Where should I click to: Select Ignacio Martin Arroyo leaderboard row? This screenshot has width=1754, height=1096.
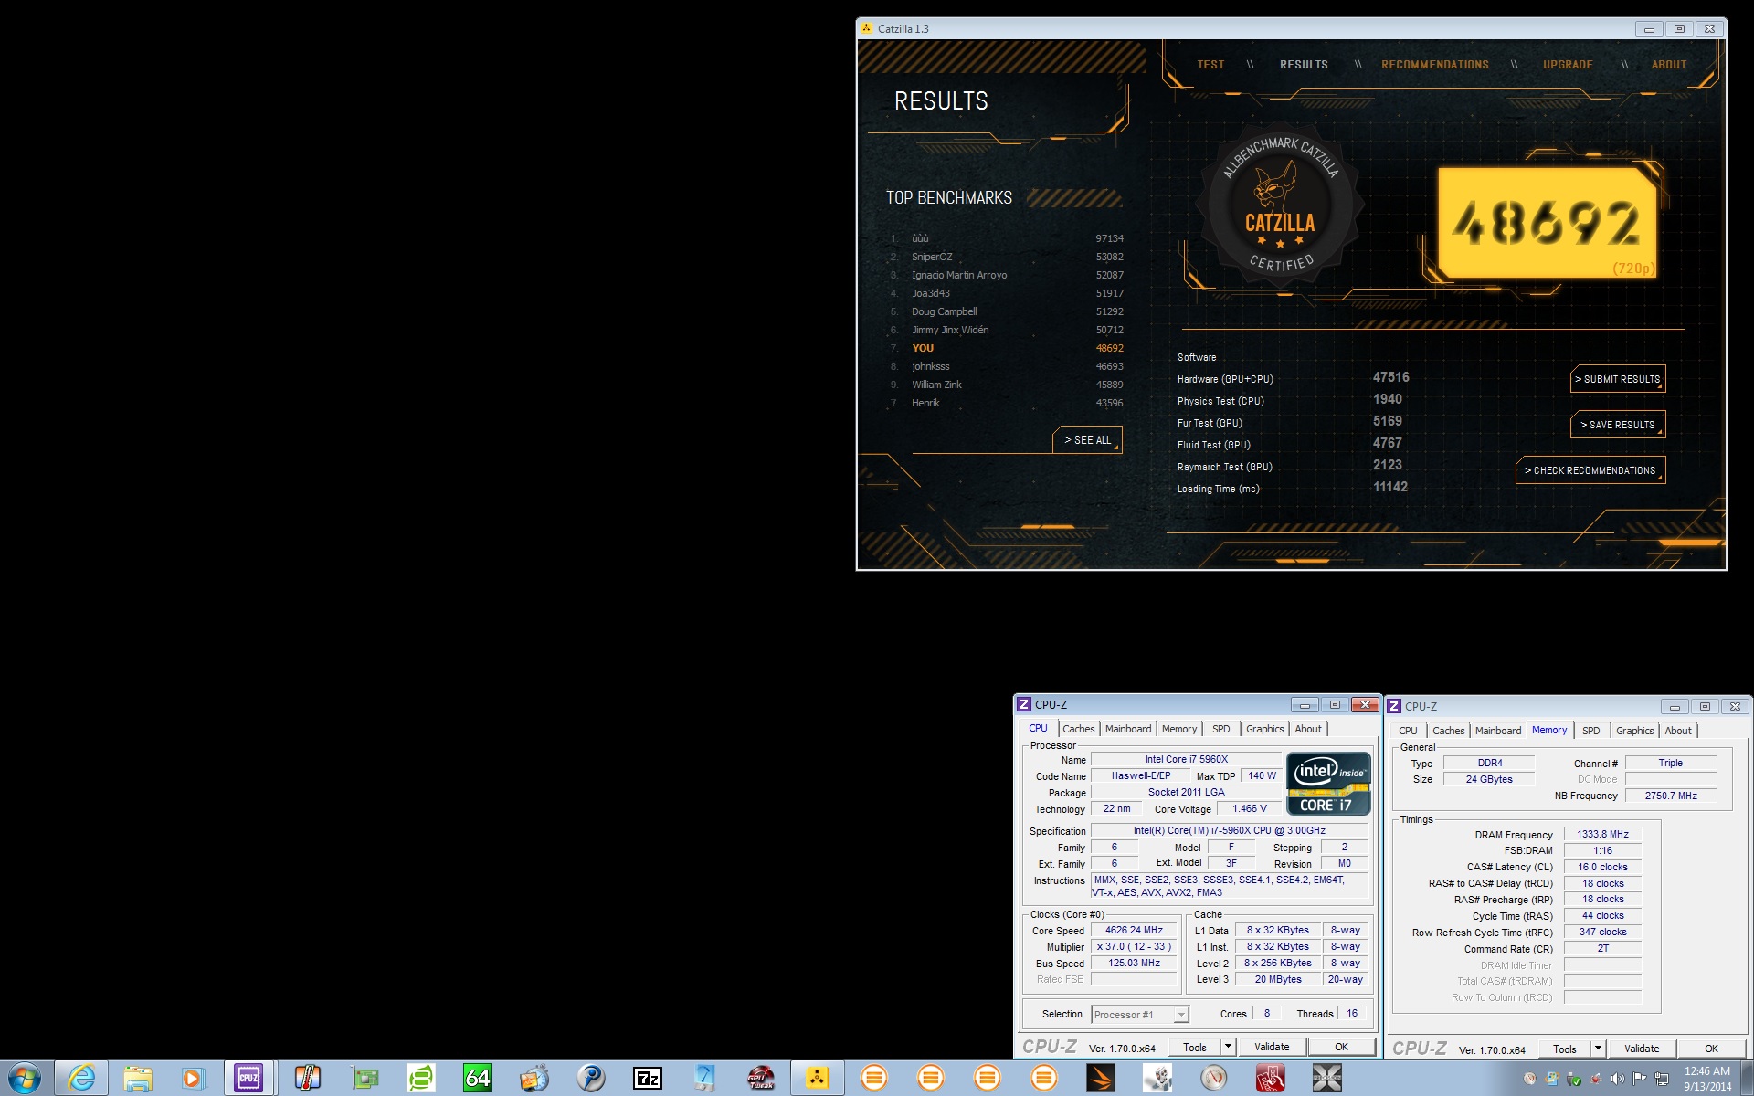pos(1007,275)
